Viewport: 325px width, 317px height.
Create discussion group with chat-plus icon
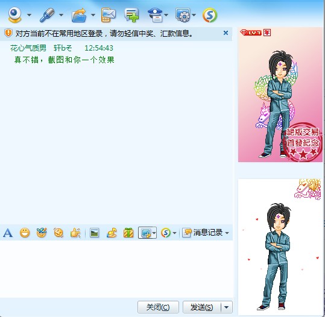pos(131,15)
